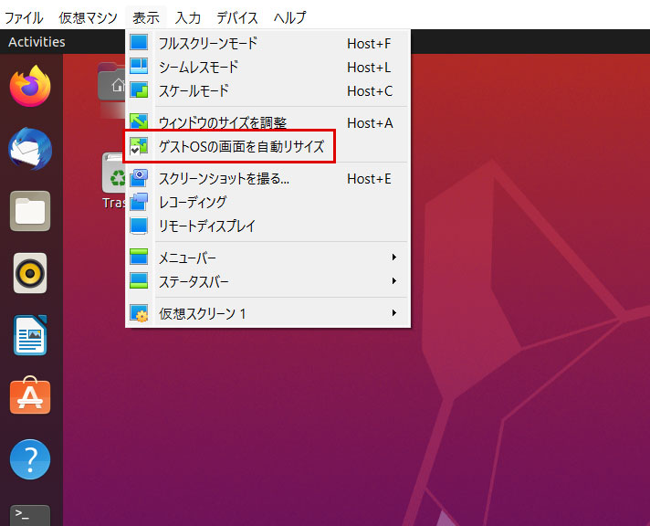
Task: Open the ファイル menu
Action: click(x=24, y=18)
